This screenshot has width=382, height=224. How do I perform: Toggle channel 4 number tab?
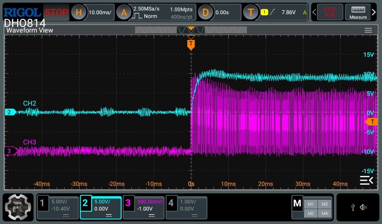(x=171, y=203)
